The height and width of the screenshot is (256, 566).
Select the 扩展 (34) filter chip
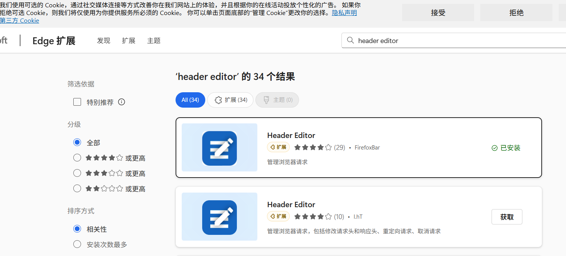click(x=230, y=100)
